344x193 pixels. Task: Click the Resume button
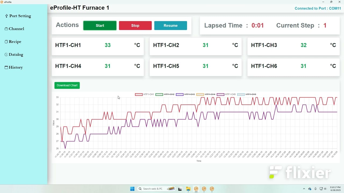coord(171,25)
